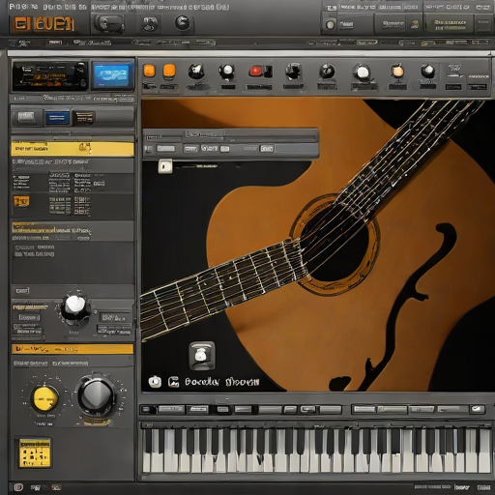
Task: Click the last small icon button in the row above the keyboard
Action: pyautogui.click(x=478, y=409)
